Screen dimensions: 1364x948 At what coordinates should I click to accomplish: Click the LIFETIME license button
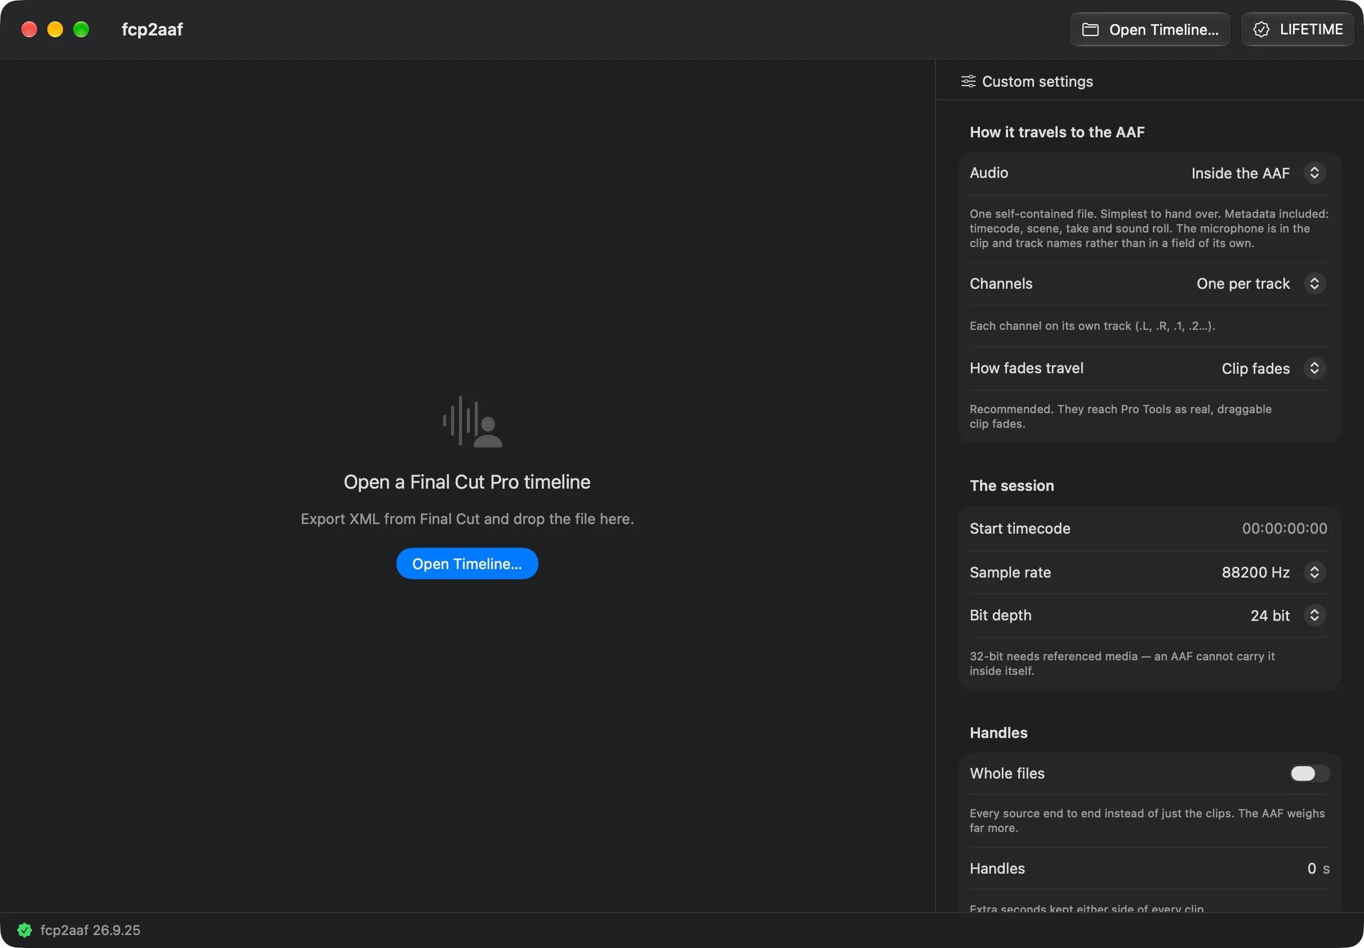click(x=1297, y=30)
